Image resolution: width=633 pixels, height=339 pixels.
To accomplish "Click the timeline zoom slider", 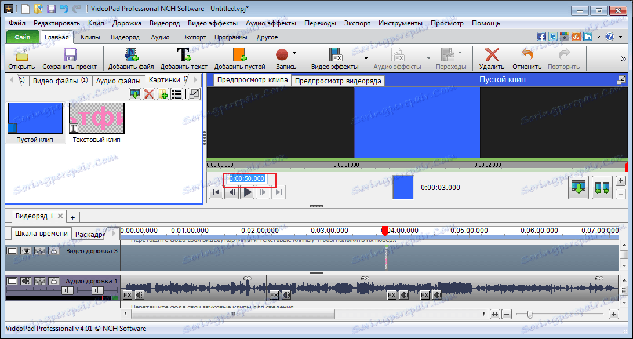I will click(530, 314).
